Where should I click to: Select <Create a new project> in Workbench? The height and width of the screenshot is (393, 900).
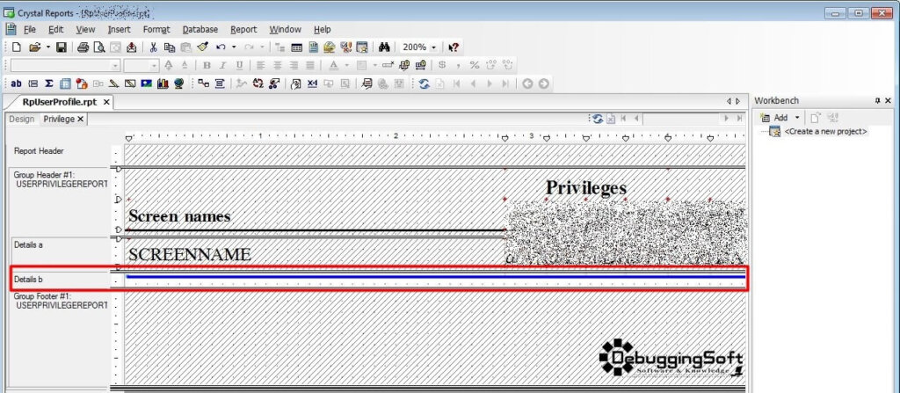click(x=825, y=132)
